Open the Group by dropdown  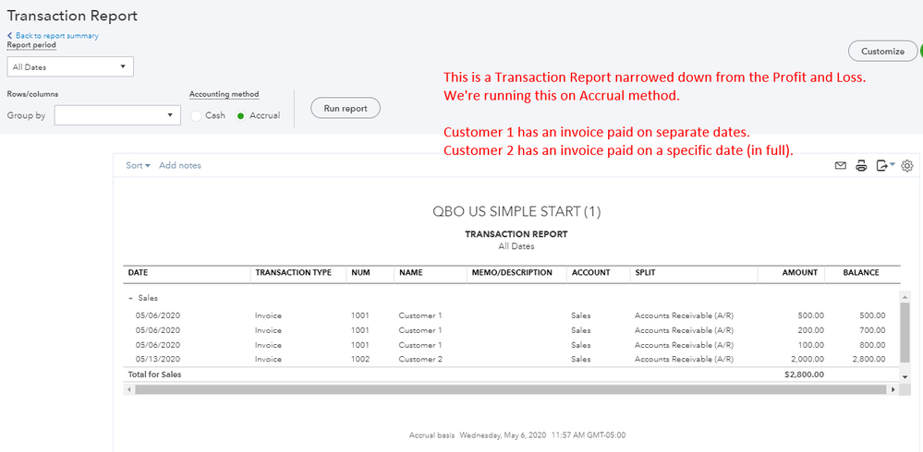pyautogui.click(x=117, y=115)
